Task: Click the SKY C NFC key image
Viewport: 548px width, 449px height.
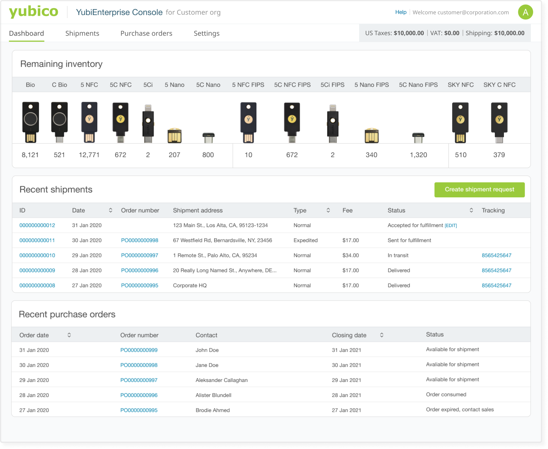Action: click(x=499, y=122)
